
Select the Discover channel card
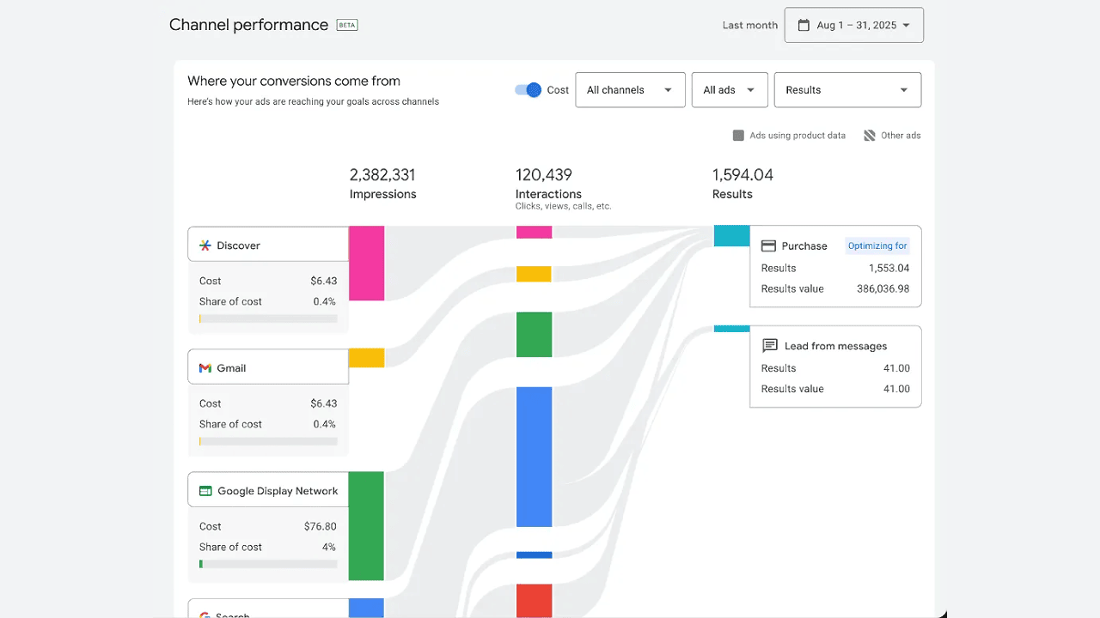(x=268, y=245)
